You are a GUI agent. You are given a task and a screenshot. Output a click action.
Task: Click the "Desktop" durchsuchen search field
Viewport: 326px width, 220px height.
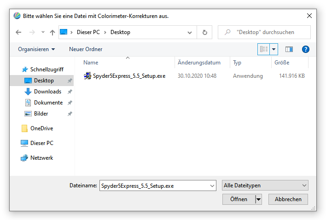coord(265,32)
